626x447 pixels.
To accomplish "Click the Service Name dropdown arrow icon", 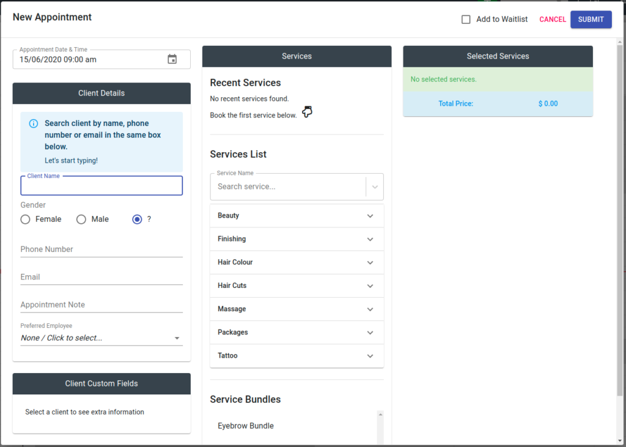I will (x=374, y=187).
